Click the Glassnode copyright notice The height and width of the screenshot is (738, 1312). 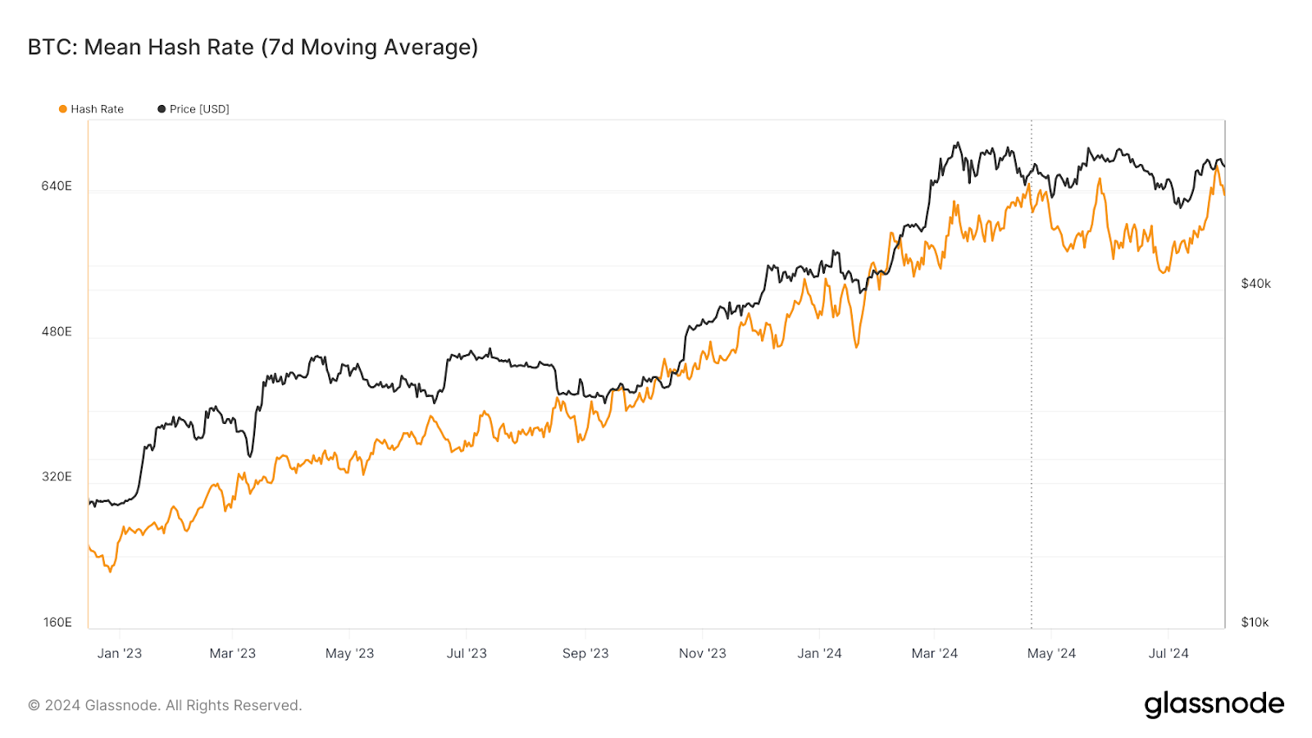(165, 705)
